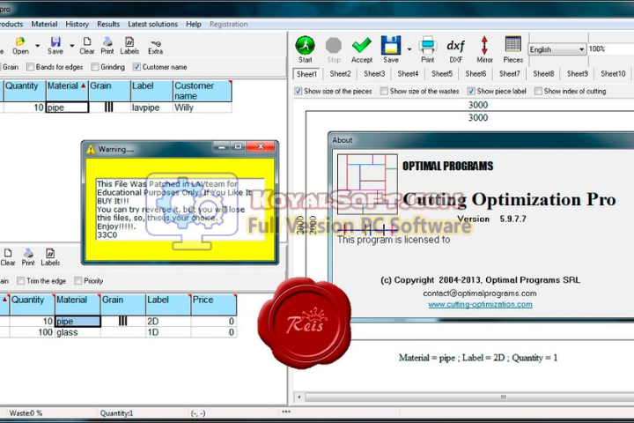The image size is (634, 423).
Task: Enable the Grinding checkbox
Action: 95,67
